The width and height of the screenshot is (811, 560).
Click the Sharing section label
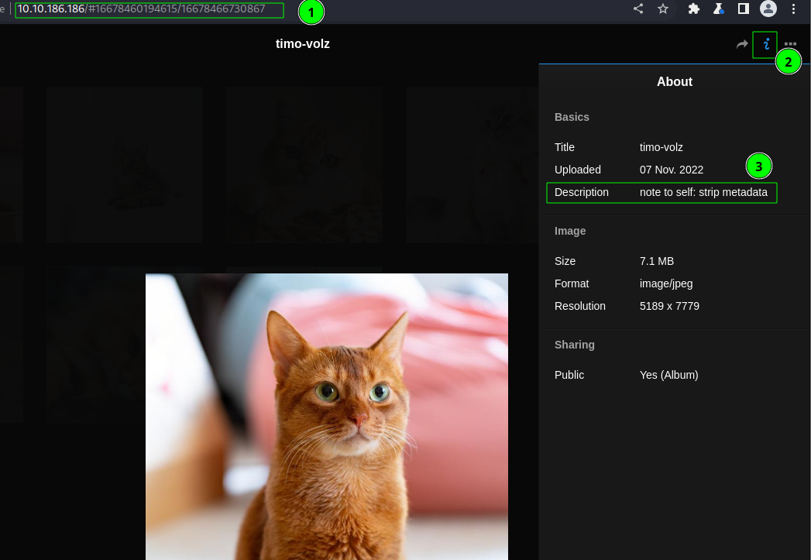click(x=574, y=345)
